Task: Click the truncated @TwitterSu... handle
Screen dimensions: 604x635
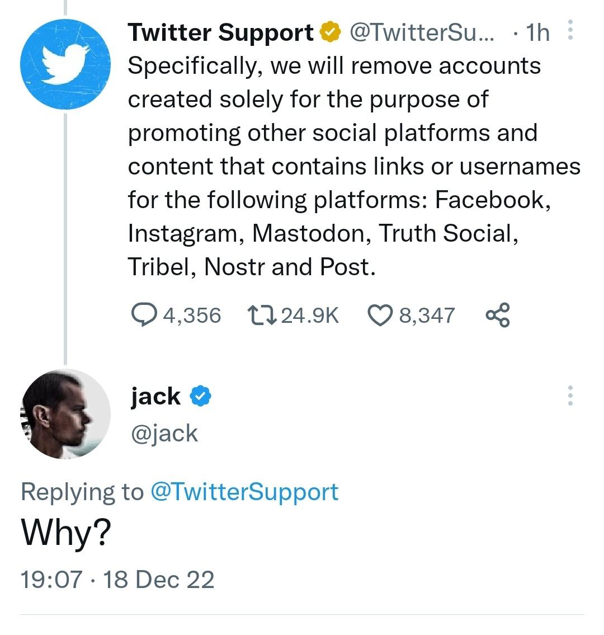Action: pos(422,33)
